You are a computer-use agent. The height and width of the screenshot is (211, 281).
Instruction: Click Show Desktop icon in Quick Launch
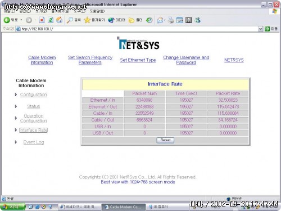[31, 207]
